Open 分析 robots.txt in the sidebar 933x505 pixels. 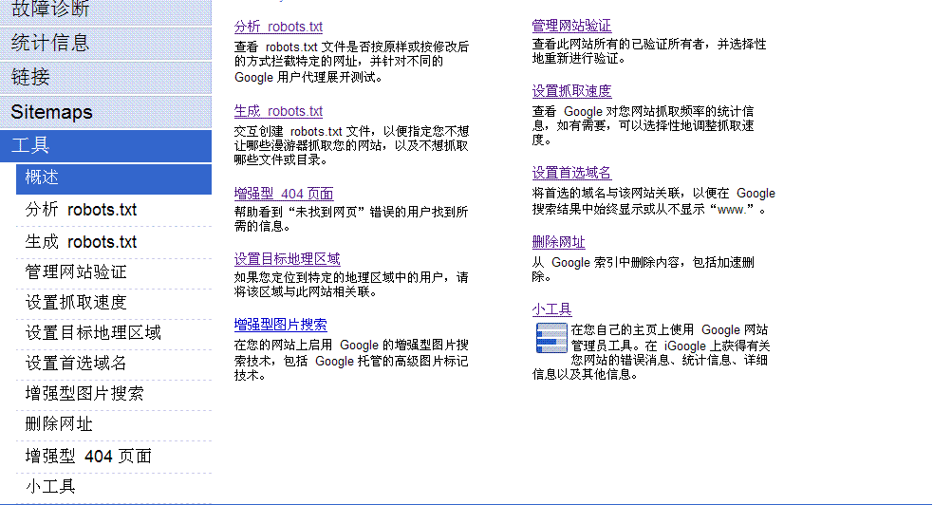click(114, 210)
